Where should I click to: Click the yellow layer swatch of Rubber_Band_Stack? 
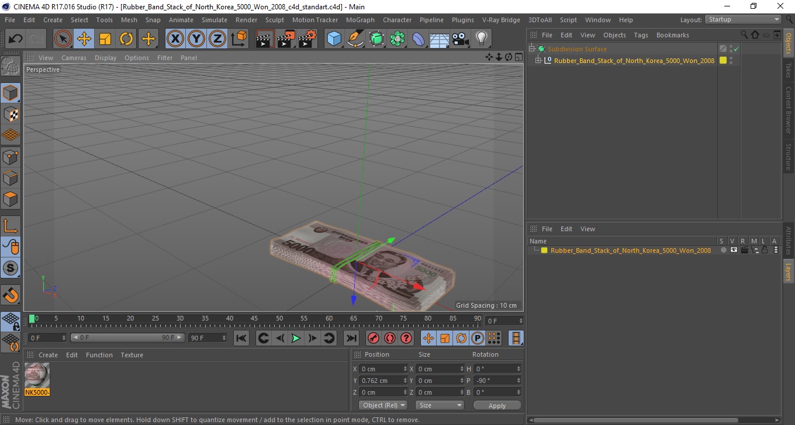[723, 60]
